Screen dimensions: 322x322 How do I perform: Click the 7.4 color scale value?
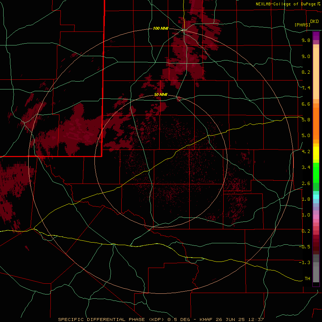point(306,88)
